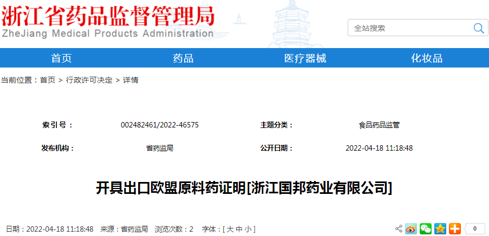
Task: Click the 公开日期 label
Action: (277, 148)
